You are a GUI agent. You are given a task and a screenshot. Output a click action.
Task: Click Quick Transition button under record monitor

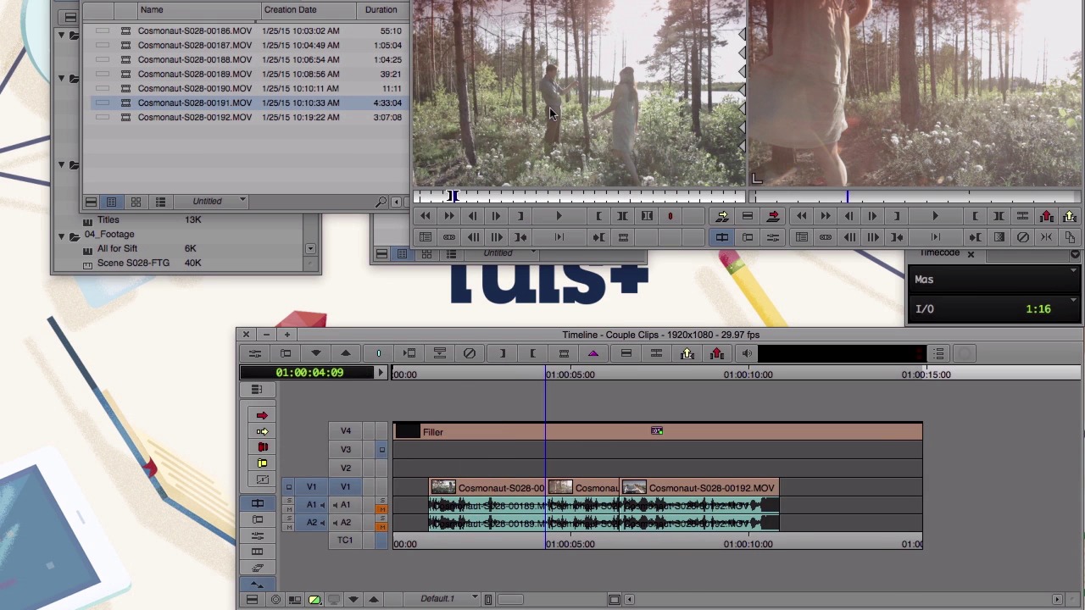tap(999, 238)
